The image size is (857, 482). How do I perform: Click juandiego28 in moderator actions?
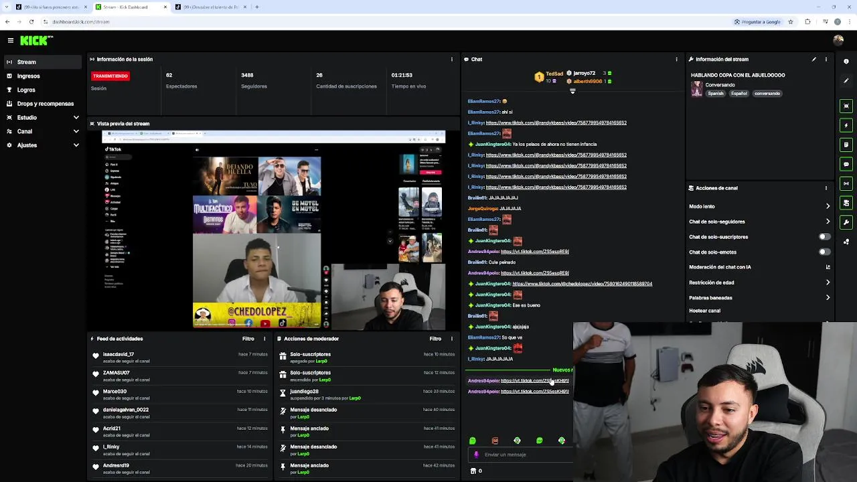[304, 391]
